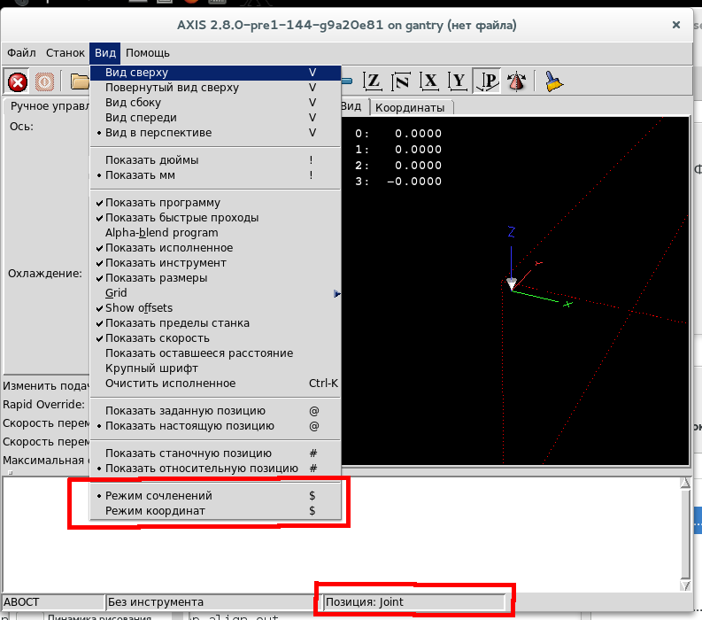This screenshot has height=620, width=702.
Task: Open the Файл menu
Action: click(x=21, y=53)
